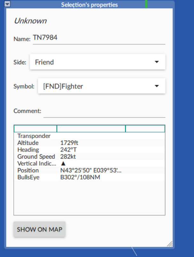Viewport: 194px width, 257px height.
Task: Collapse the Selection's properties panel arrow
Action: tap(7, 4)
